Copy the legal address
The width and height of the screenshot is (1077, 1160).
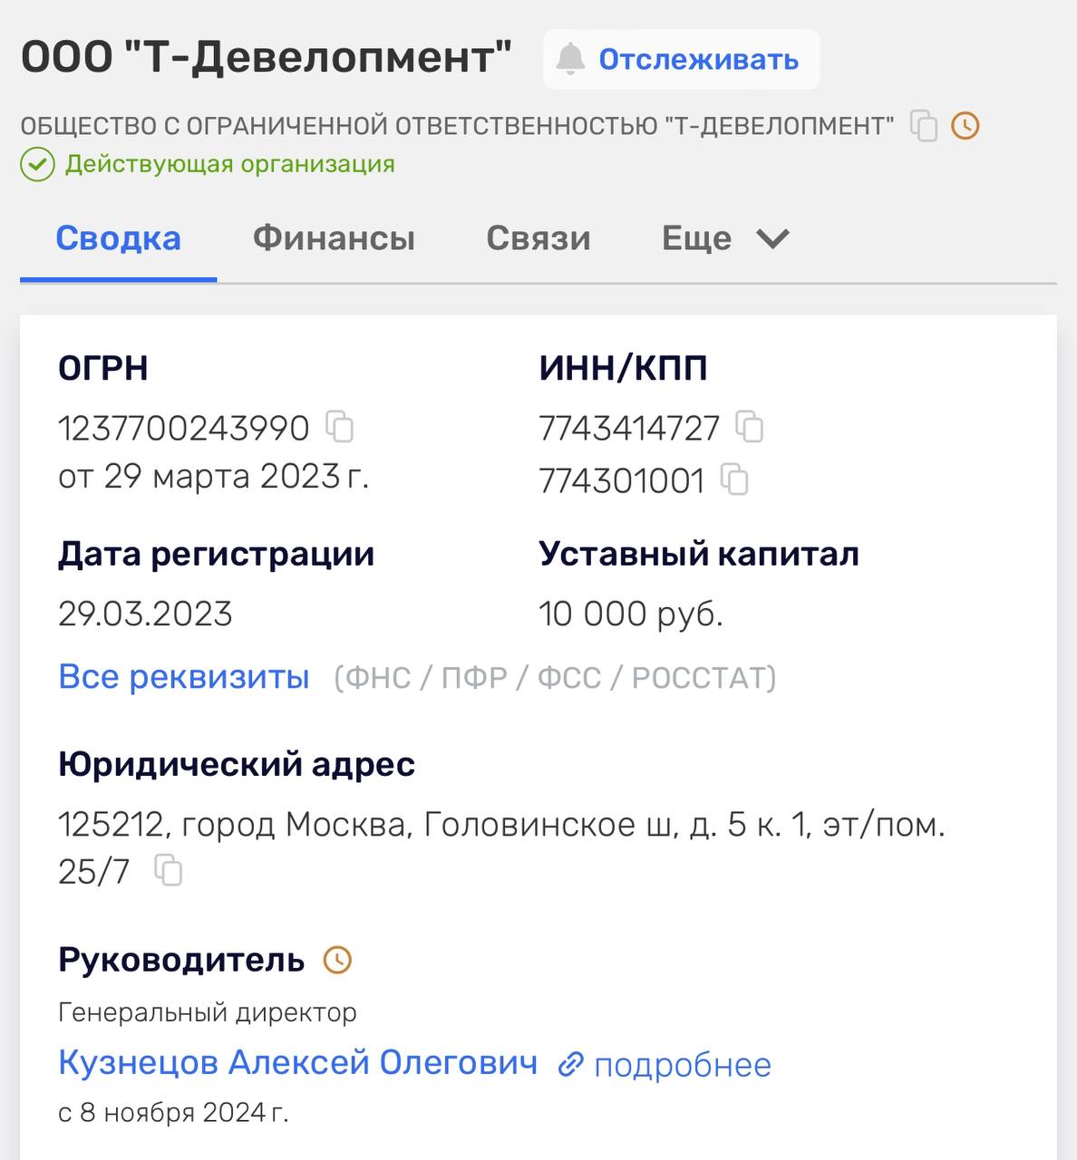(x=169, y=871)
